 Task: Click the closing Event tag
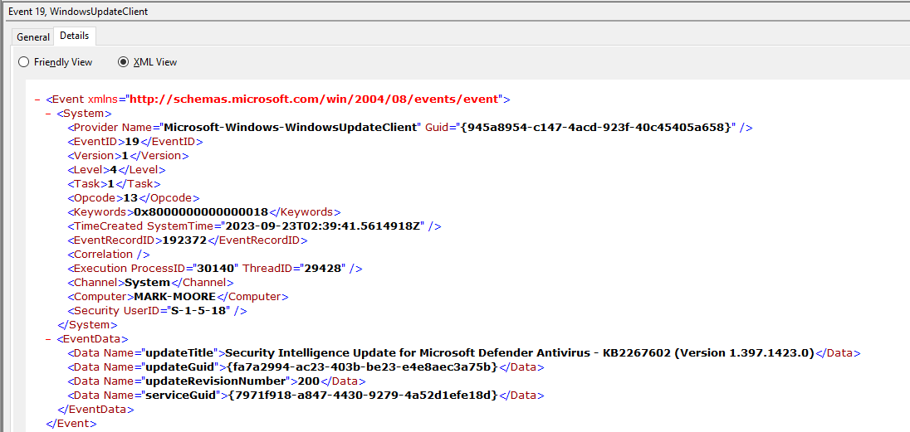[71, 424]
